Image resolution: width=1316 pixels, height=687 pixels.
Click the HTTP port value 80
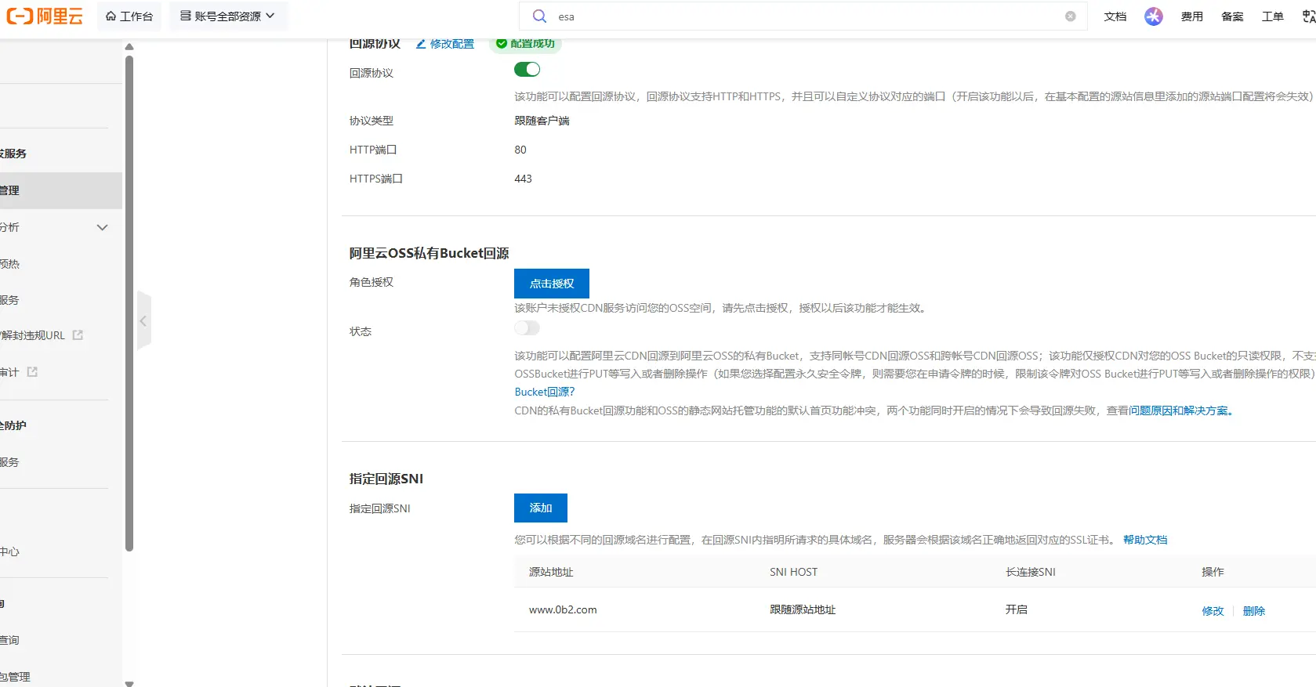[x=520, y=150]
